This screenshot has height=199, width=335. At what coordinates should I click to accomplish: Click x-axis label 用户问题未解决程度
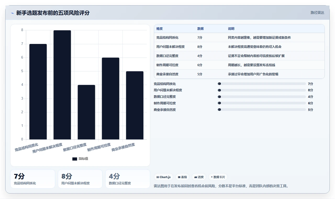(x=47, y=148)
